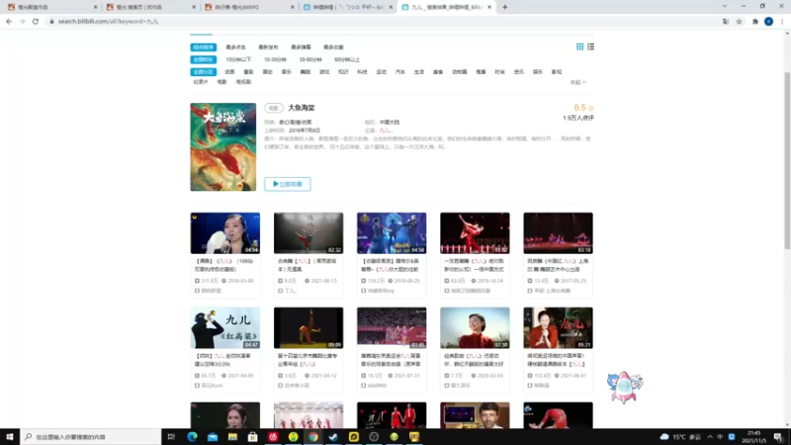Filter duration to 60分钟以上
The width and height of the screenshot is (791, 445).
click(x=347, y=59)
